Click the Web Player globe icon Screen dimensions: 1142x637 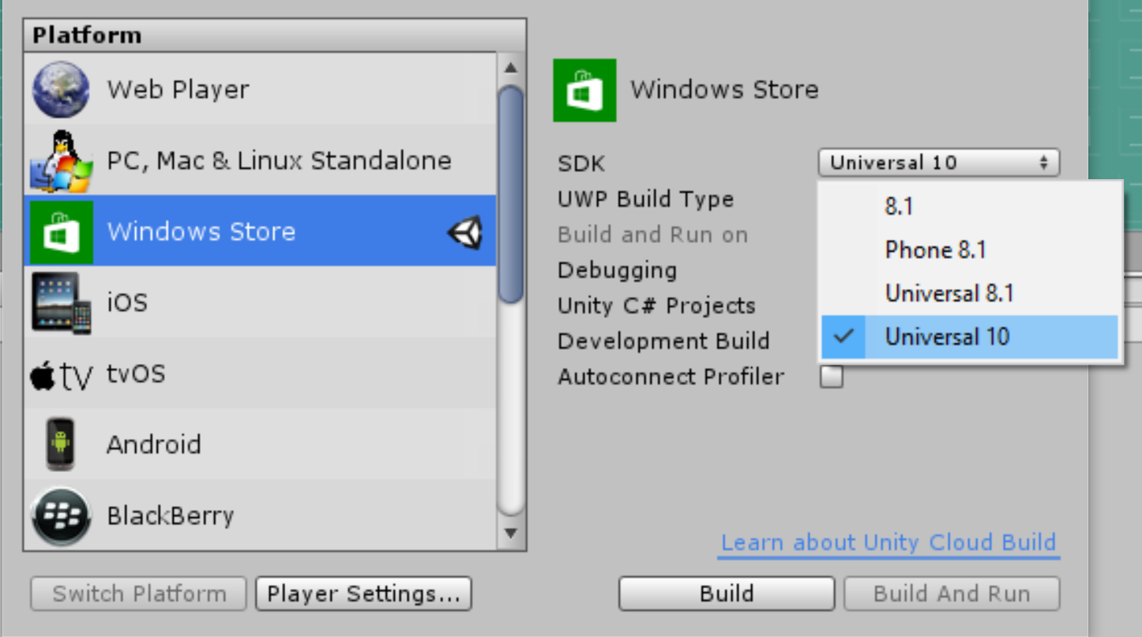61,89
